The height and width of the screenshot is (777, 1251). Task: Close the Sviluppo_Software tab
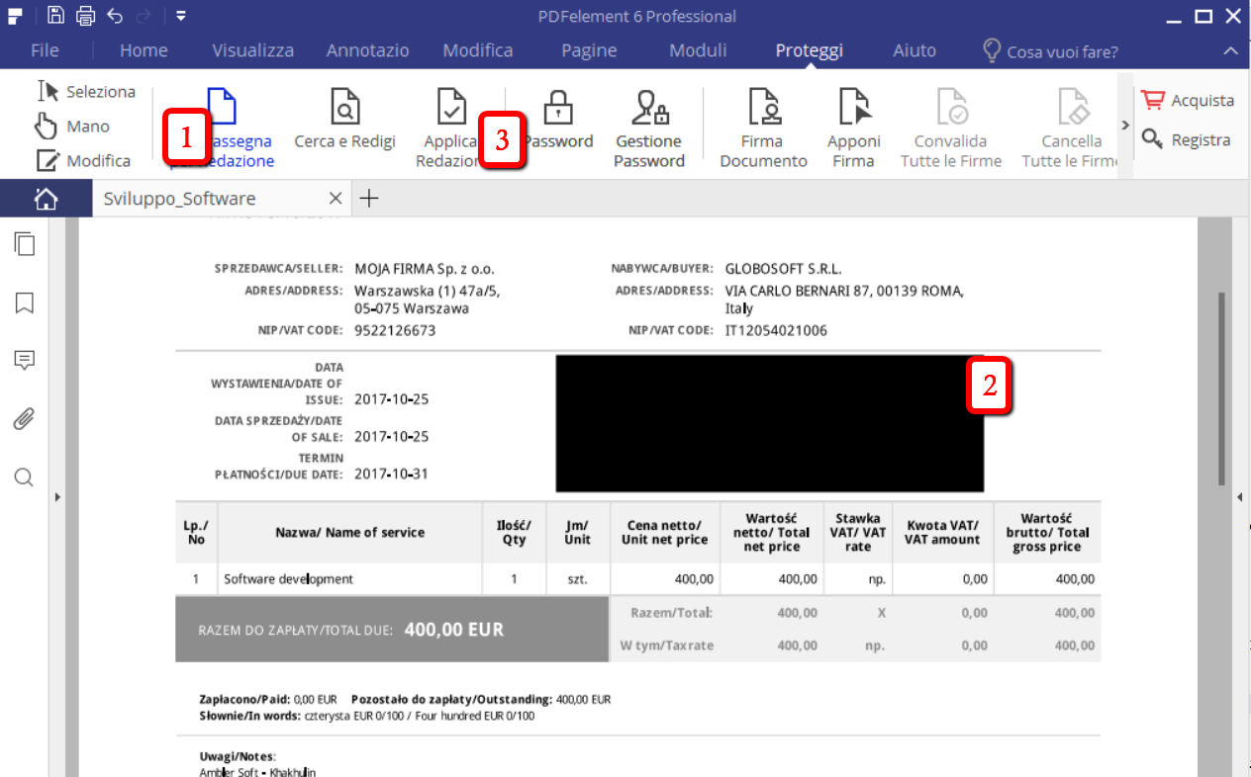336,199
